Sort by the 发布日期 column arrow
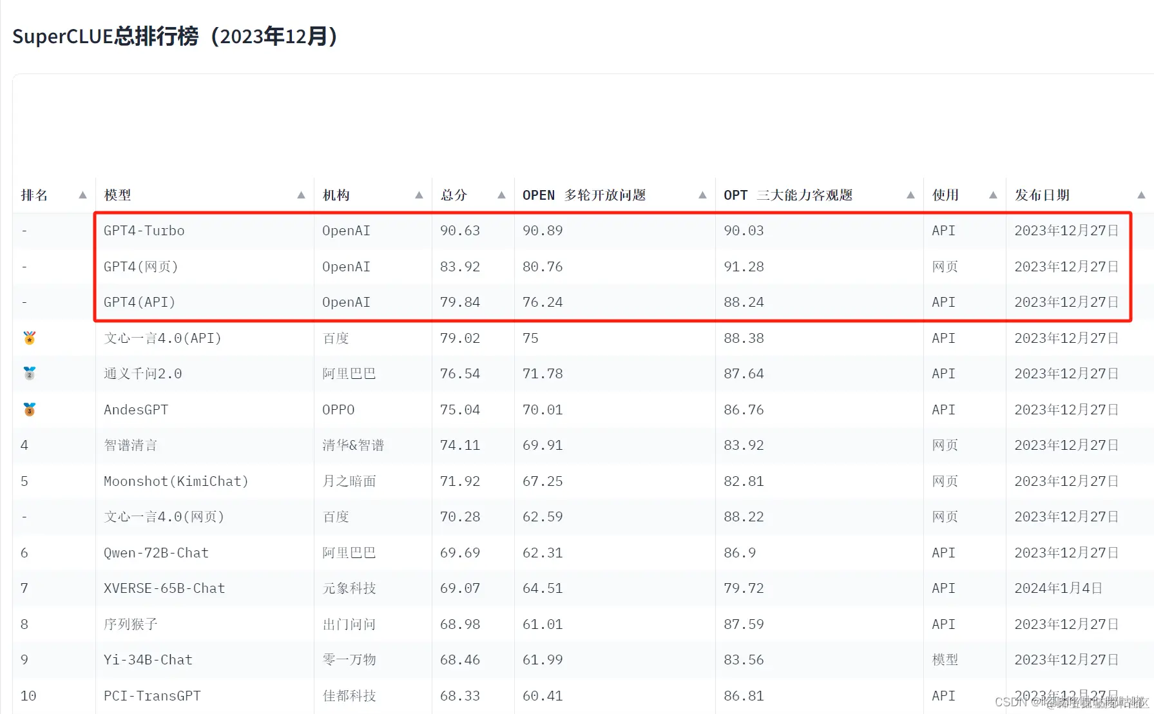Image resolution: width=1154 pixels, height=714 pixels. tap(1141, 195)
